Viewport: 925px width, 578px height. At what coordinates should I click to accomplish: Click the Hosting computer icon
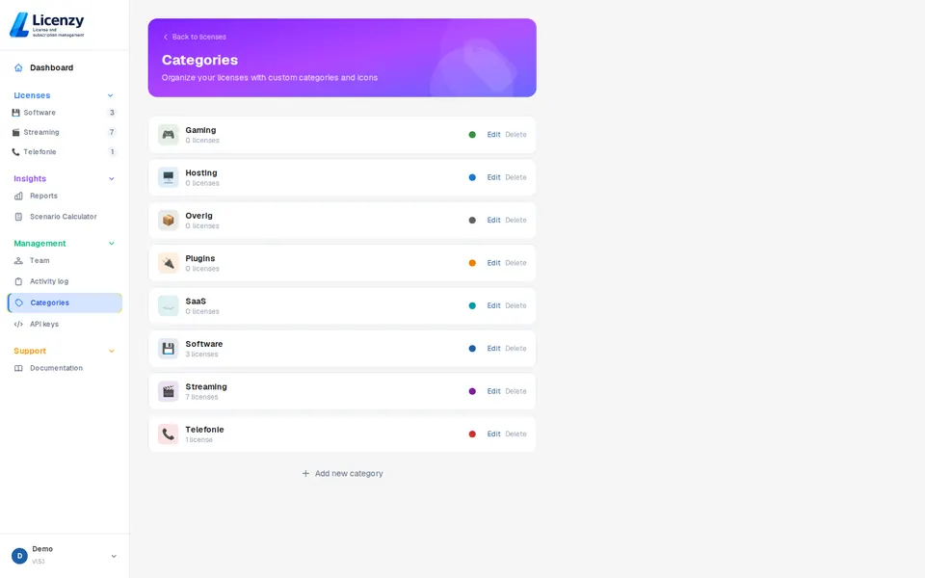pos(168,177)
